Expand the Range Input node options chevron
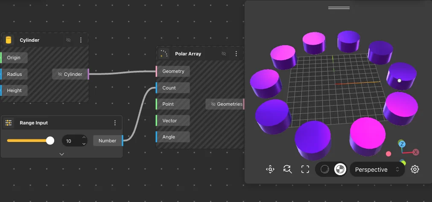The image size is (432, 202). [62, 154]
